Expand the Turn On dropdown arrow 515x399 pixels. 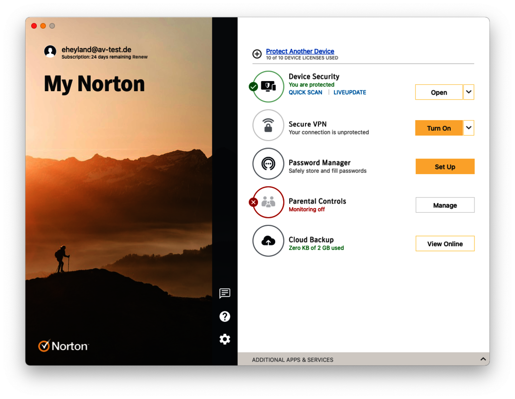[x=468, y=128]
